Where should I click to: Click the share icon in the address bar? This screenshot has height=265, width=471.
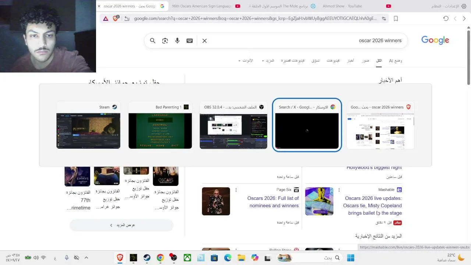tap(127, 18)
